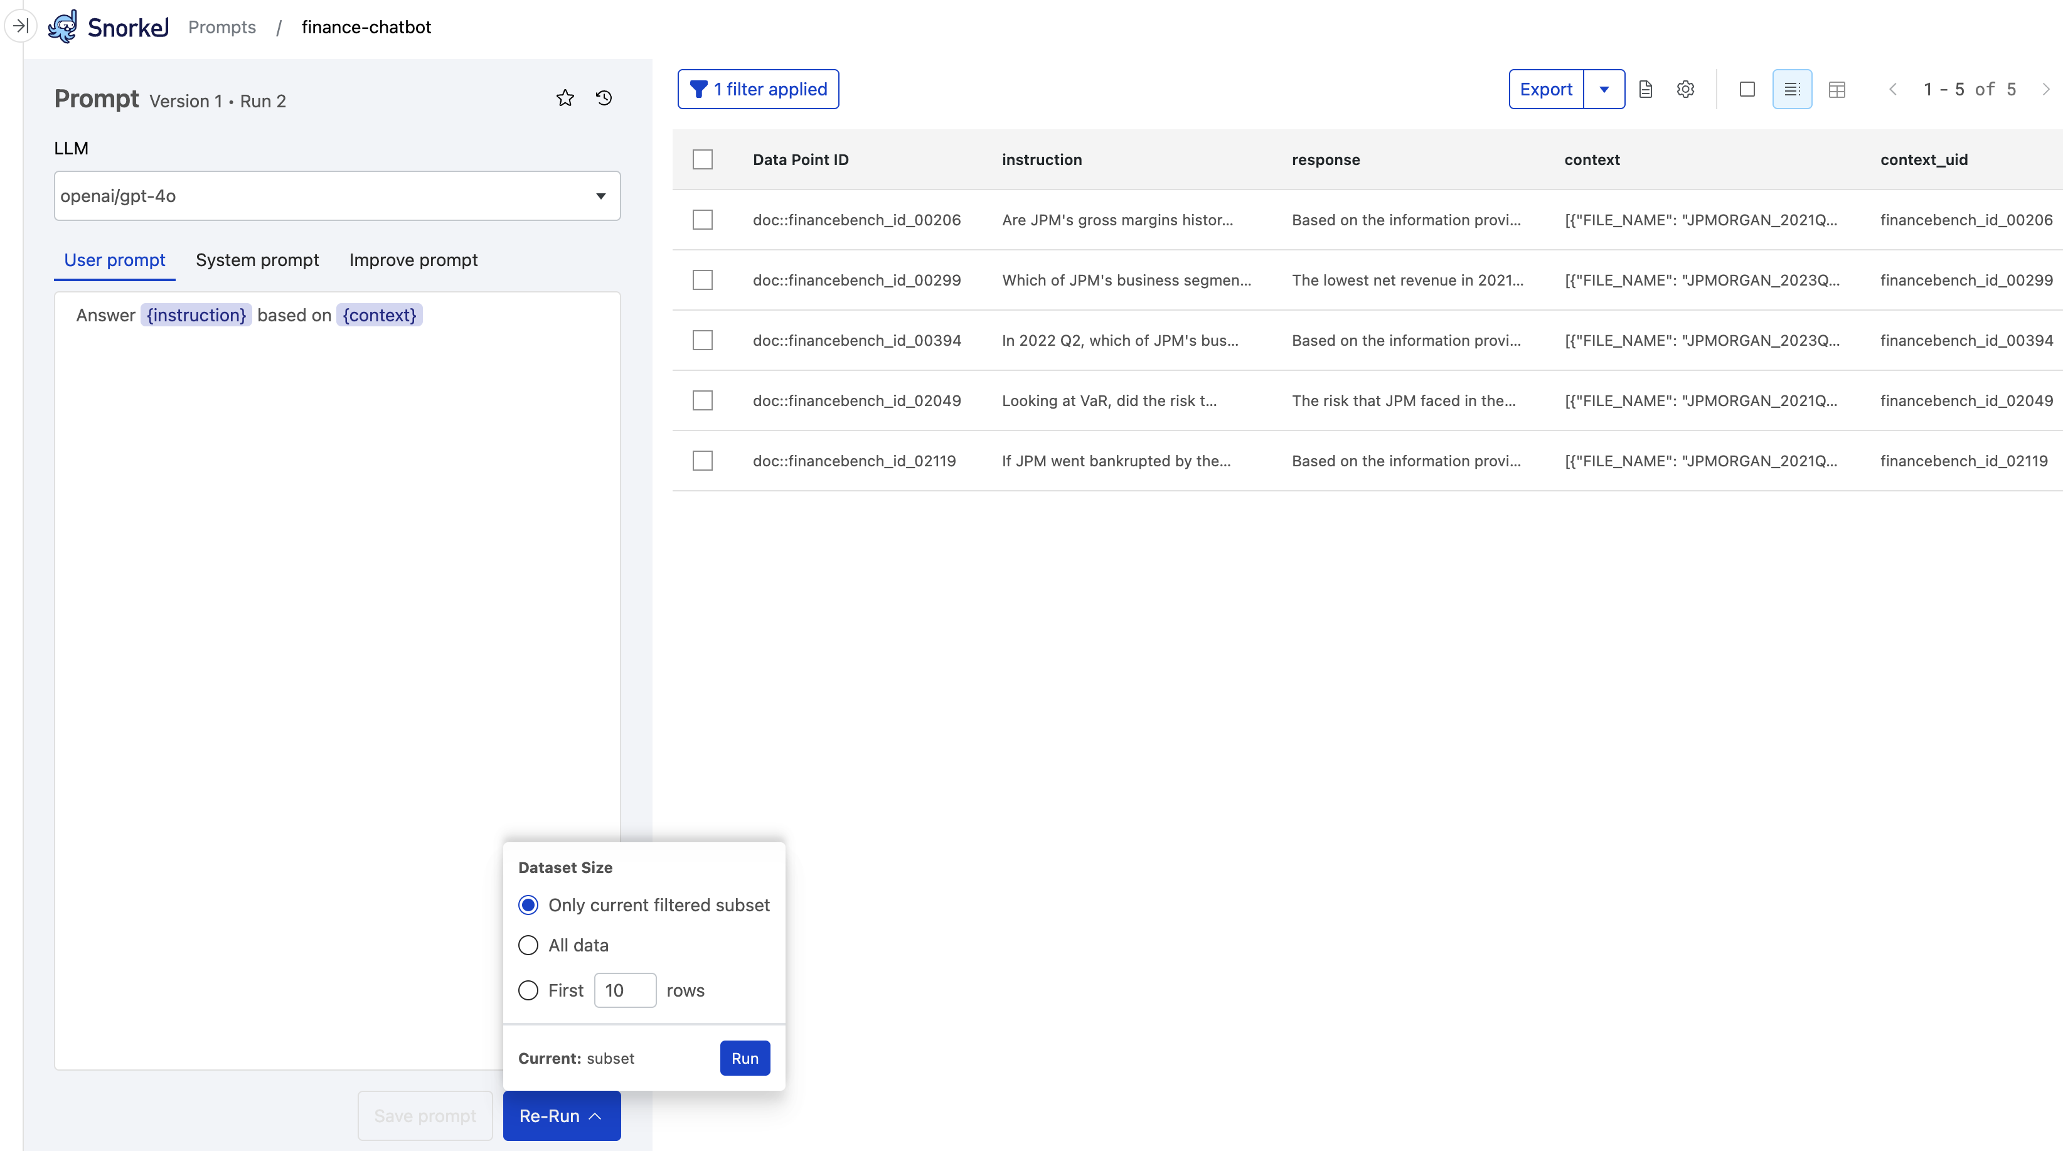Click cell doc::financebench_id_02049

click(x=857, y=400)
